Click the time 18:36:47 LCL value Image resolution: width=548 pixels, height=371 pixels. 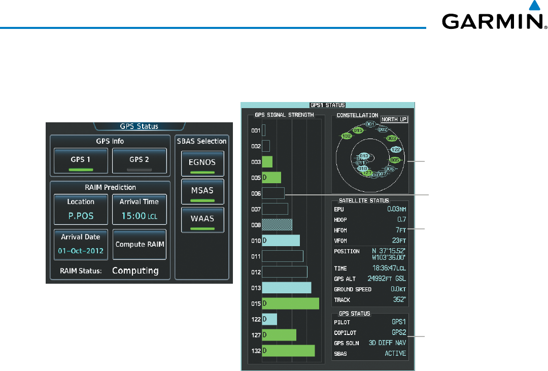[x=389, y=268]
